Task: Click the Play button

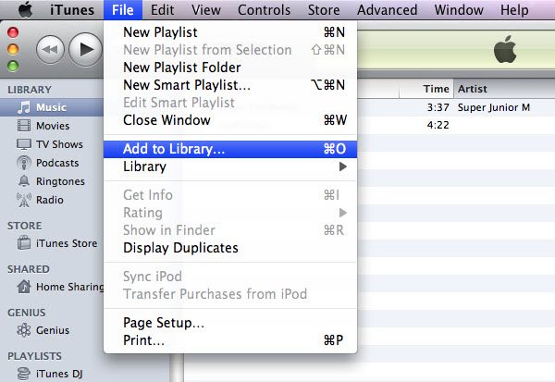Action: coord(85,50)
